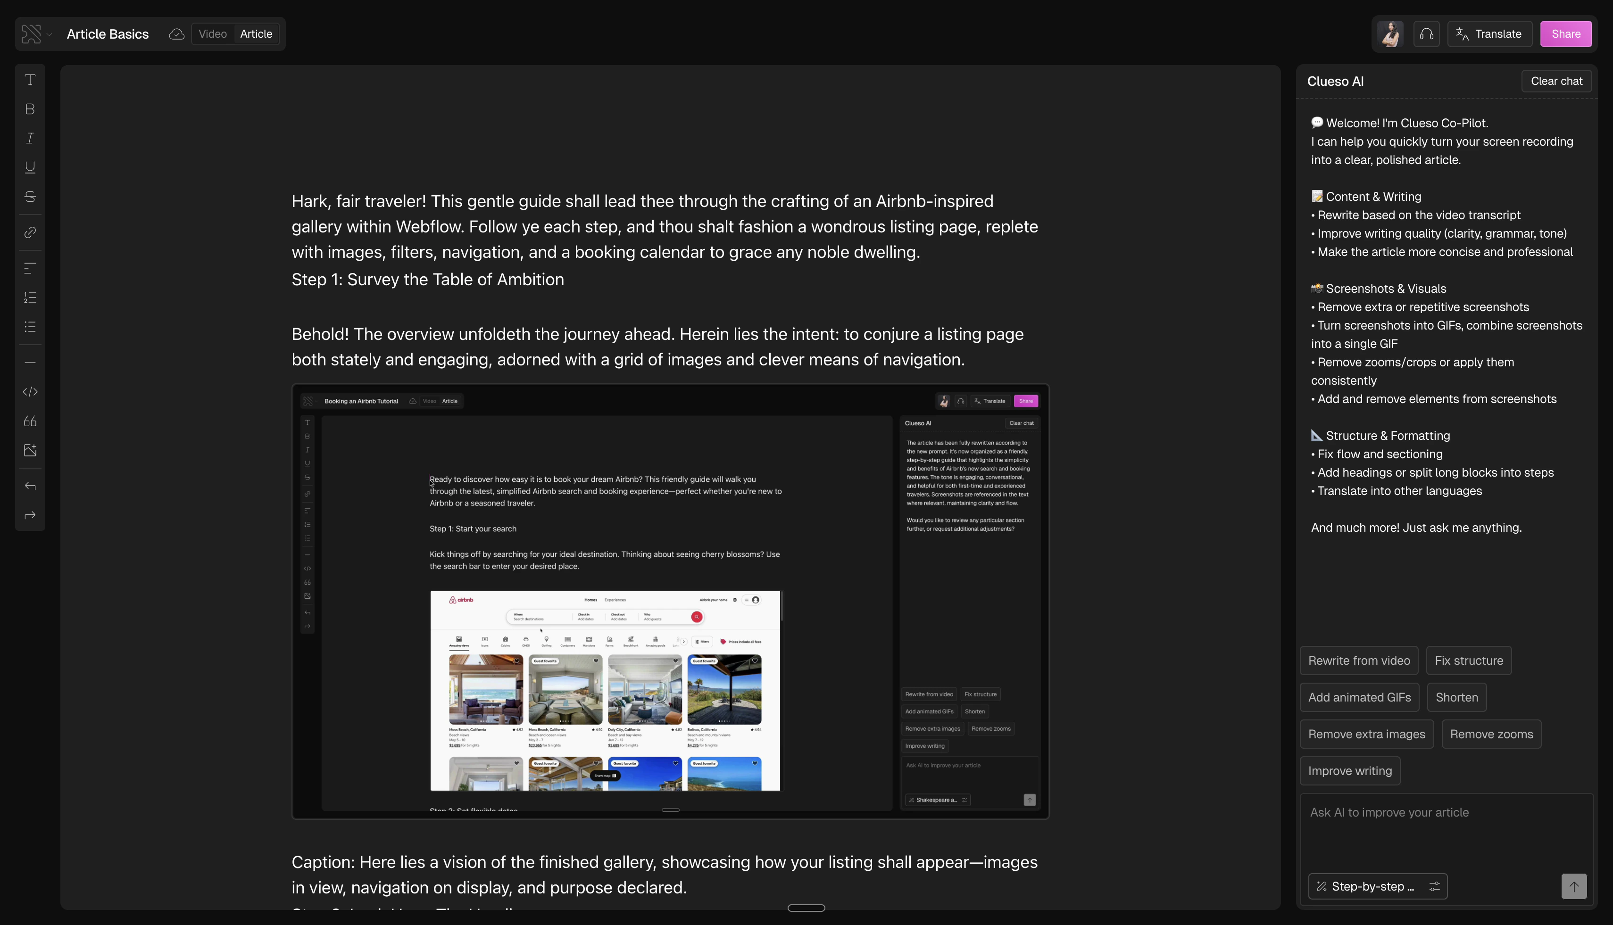Insert code block icon
1613x925 pixels.
30,392
